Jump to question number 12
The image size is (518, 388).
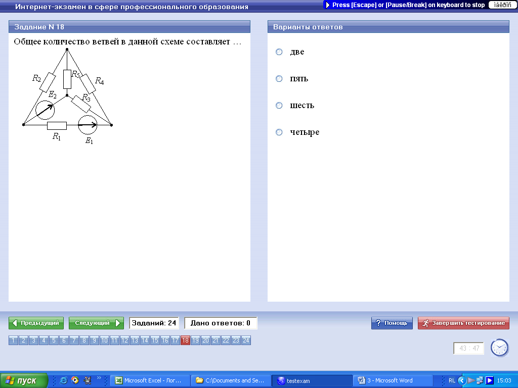124,340
